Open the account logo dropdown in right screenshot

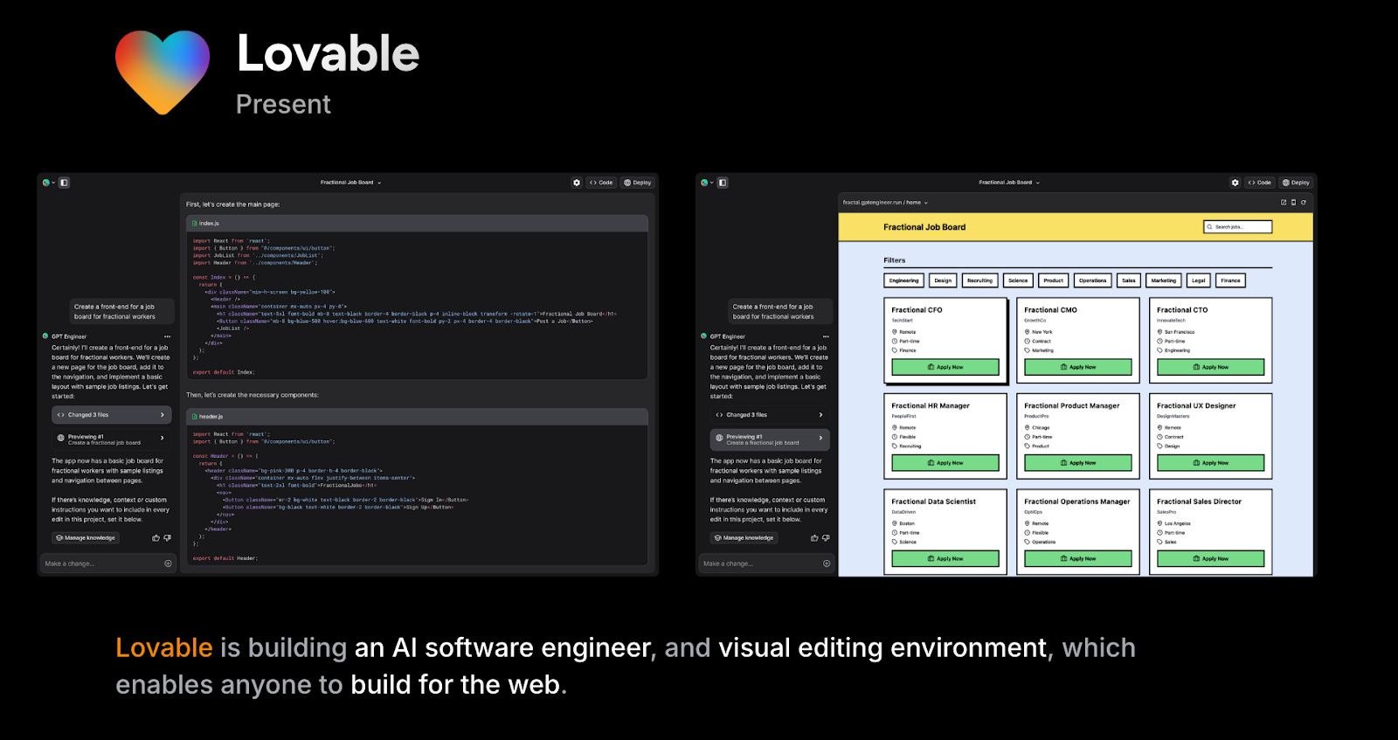(707, 183)
